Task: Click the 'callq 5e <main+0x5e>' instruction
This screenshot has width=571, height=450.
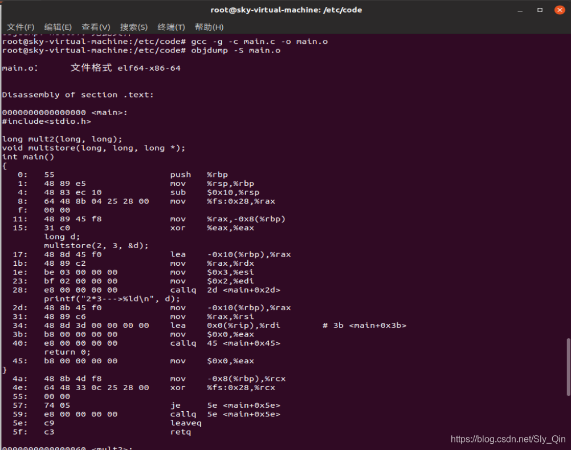Action: point(225,414)
